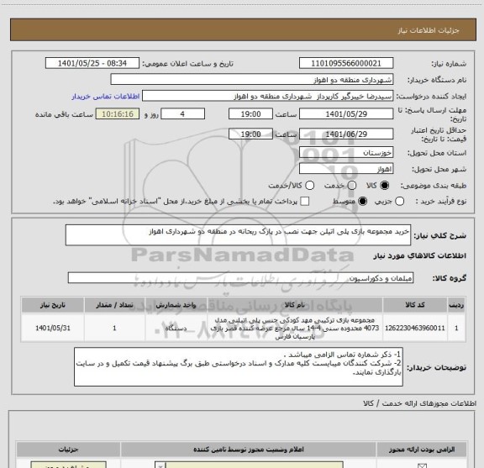Click the تعداد / مقدار column header

coord(114,305)
